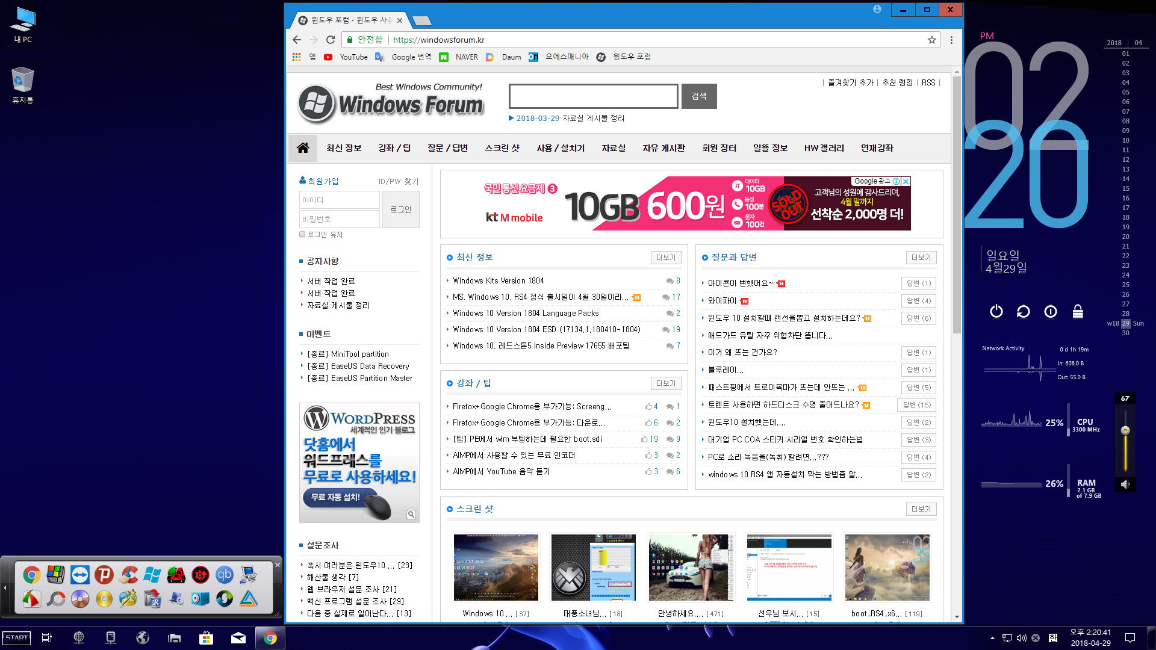Close the Google ad with the X icon
1156x650 pixels.
tap(906, 181)
